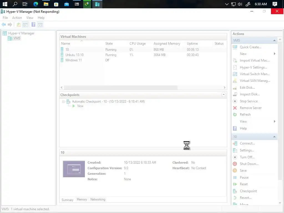Click the Virtual Switch Manager icon
Viewport: 284px width, 213px height.
pos(235,74)
